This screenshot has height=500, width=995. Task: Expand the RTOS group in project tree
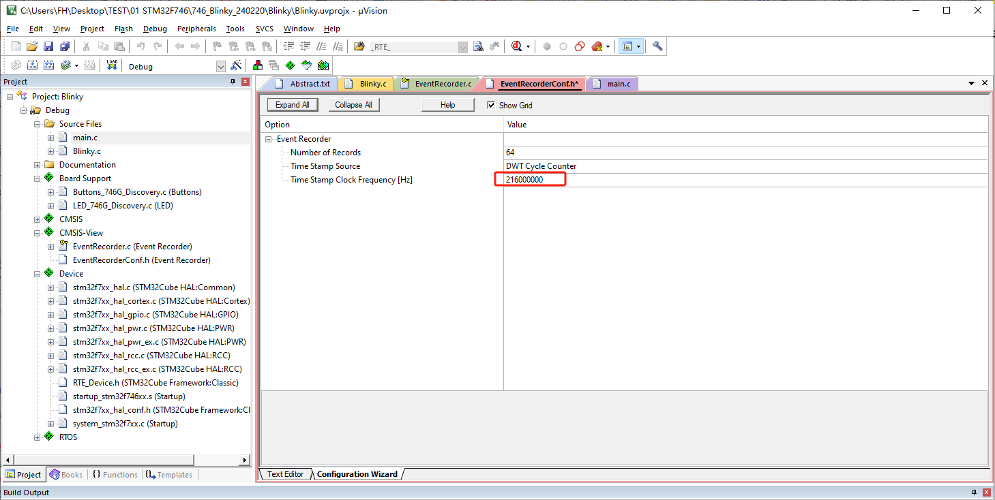click(37, 437)
